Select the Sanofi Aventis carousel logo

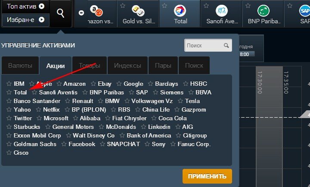(222, 11)
